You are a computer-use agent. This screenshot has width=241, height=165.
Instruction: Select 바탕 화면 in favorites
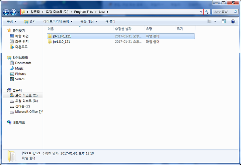[x=22, y=36]
